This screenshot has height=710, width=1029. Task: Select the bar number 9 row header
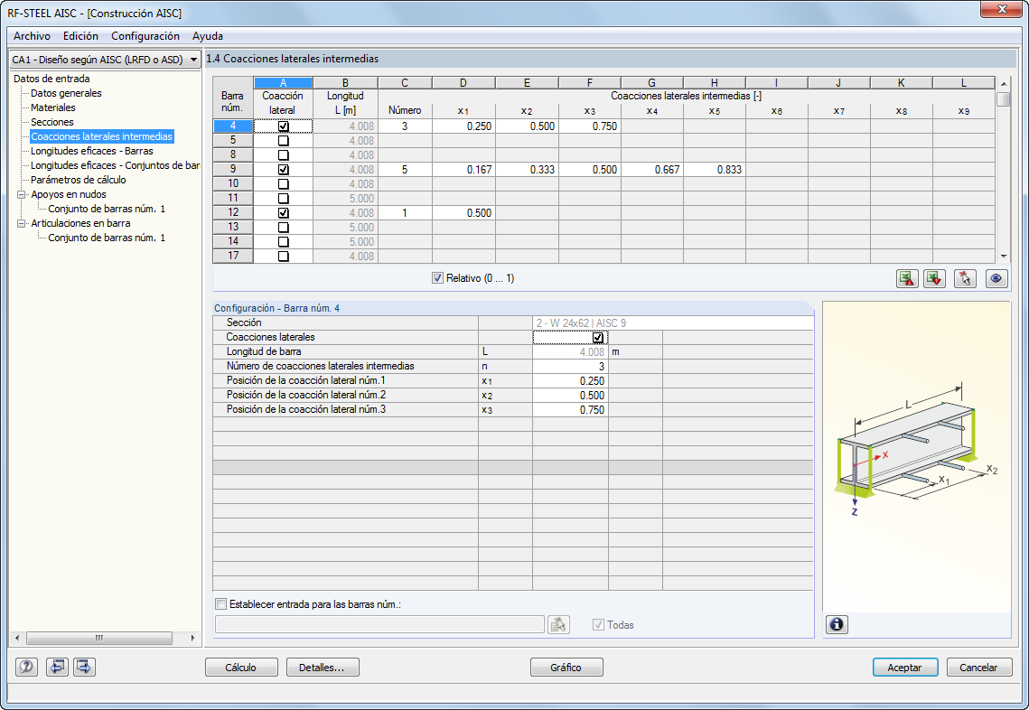233,169
